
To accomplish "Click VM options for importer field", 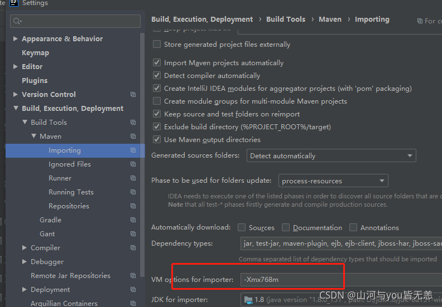I will (341, 280).
